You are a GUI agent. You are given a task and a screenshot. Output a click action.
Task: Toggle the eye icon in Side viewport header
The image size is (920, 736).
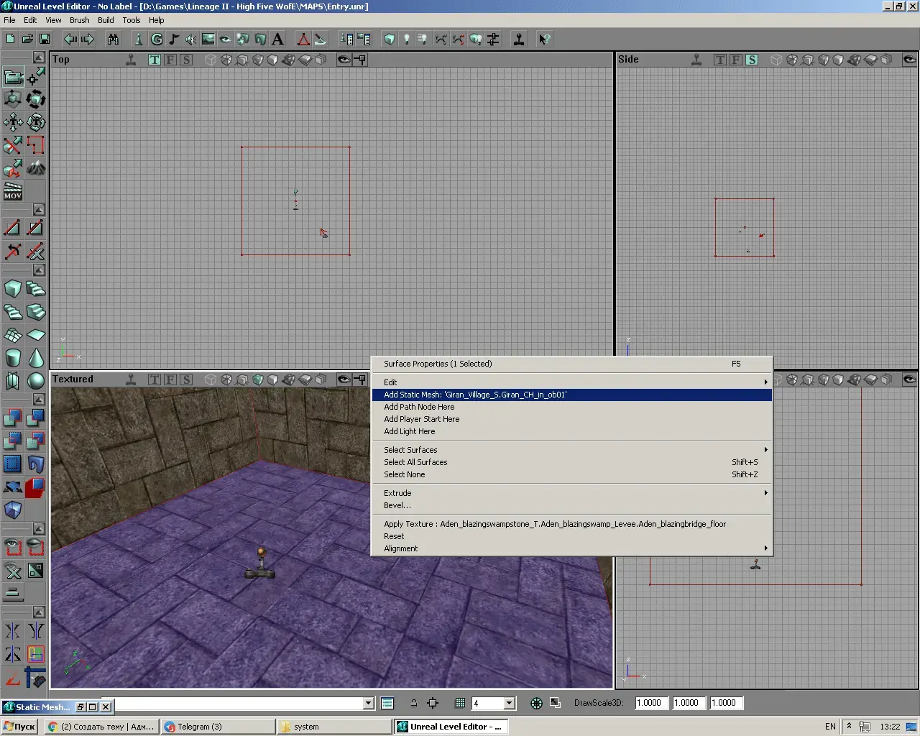pos(910,60)
